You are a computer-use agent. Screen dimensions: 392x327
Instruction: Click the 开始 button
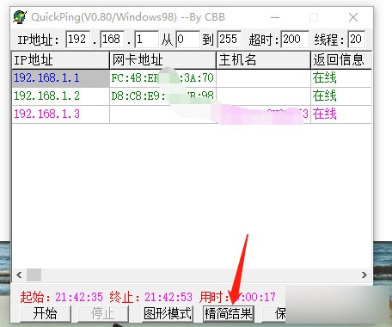tap(46, 313)
